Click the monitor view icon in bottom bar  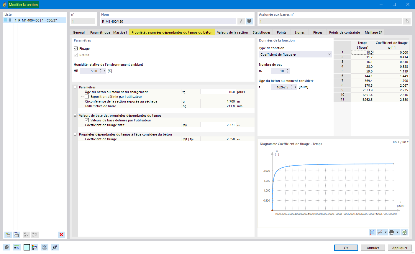(45, 248)
